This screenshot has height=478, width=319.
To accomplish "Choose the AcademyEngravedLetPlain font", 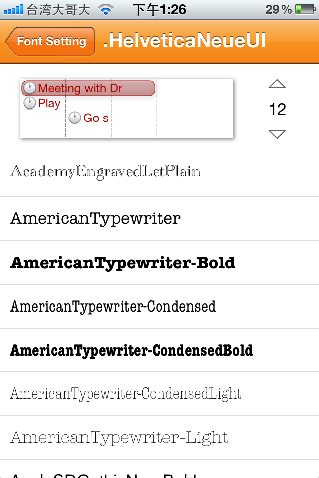I will [106, 172].
